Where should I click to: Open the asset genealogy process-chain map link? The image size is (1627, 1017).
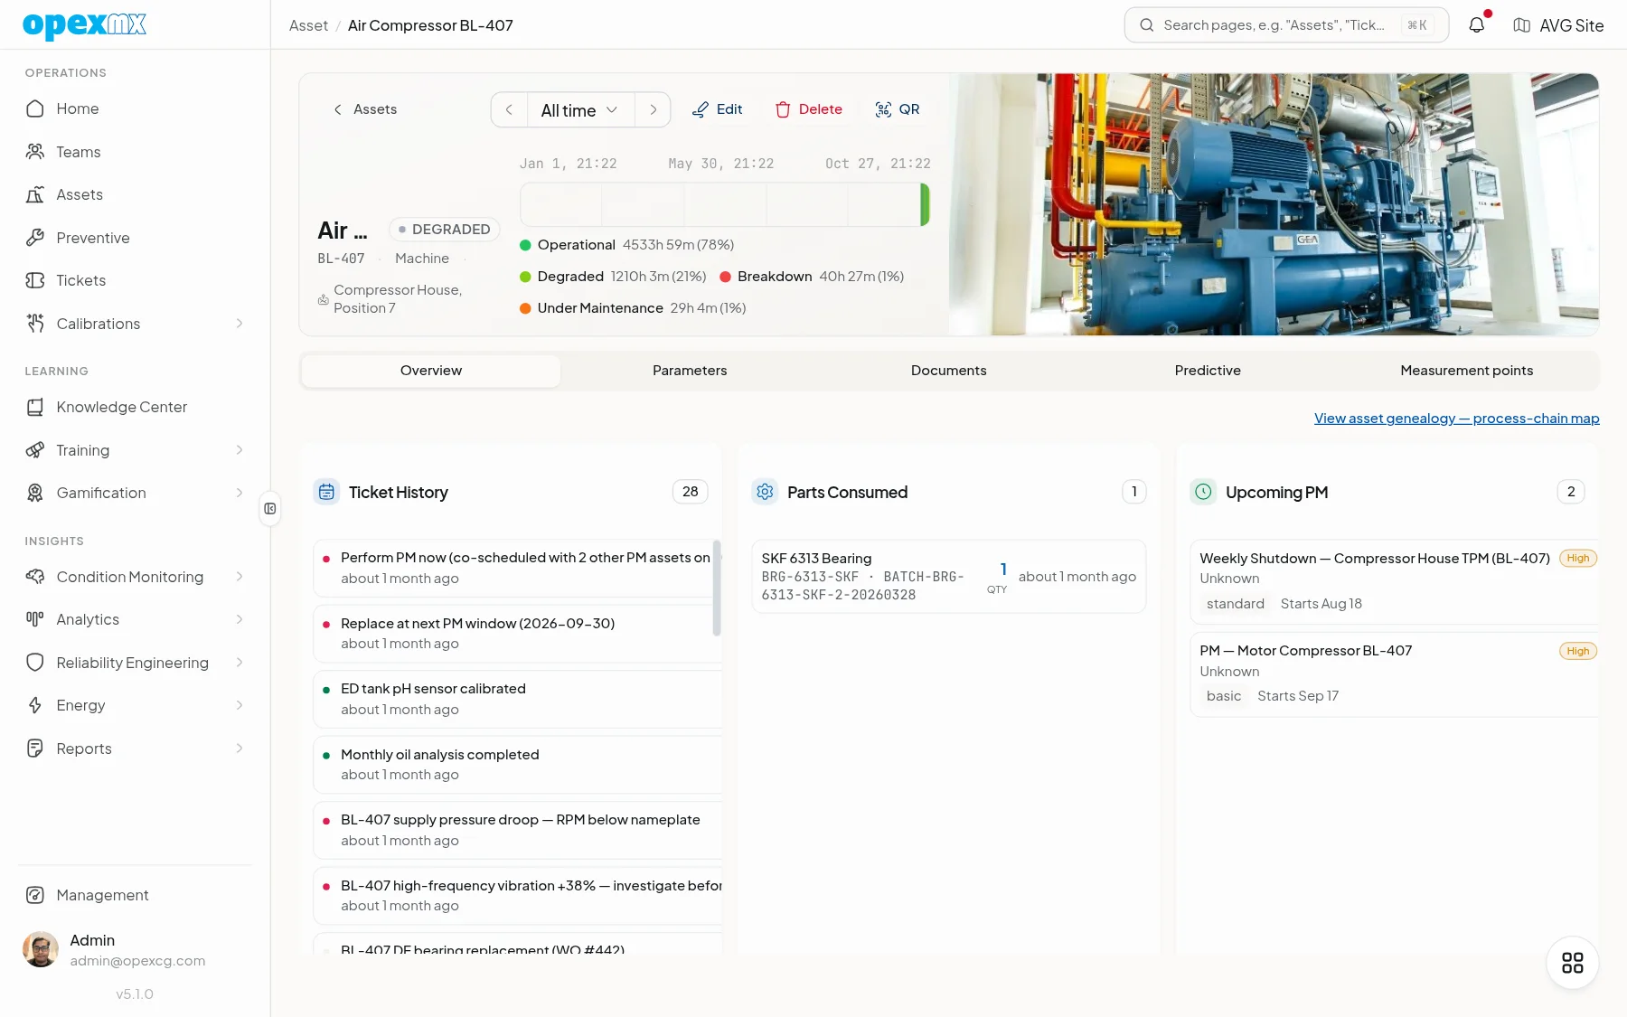[1457, 419]
